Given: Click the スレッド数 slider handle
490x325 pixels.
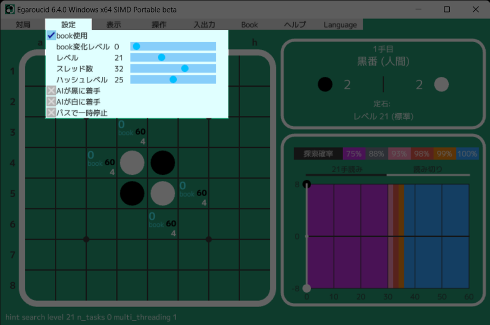Looking at the screenshot, I should tap(185, 68).
